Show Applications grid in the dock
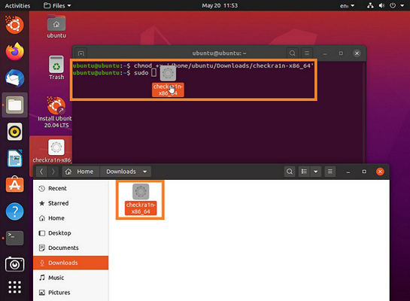This screenshot has height=301, width=410. [15, 287]
